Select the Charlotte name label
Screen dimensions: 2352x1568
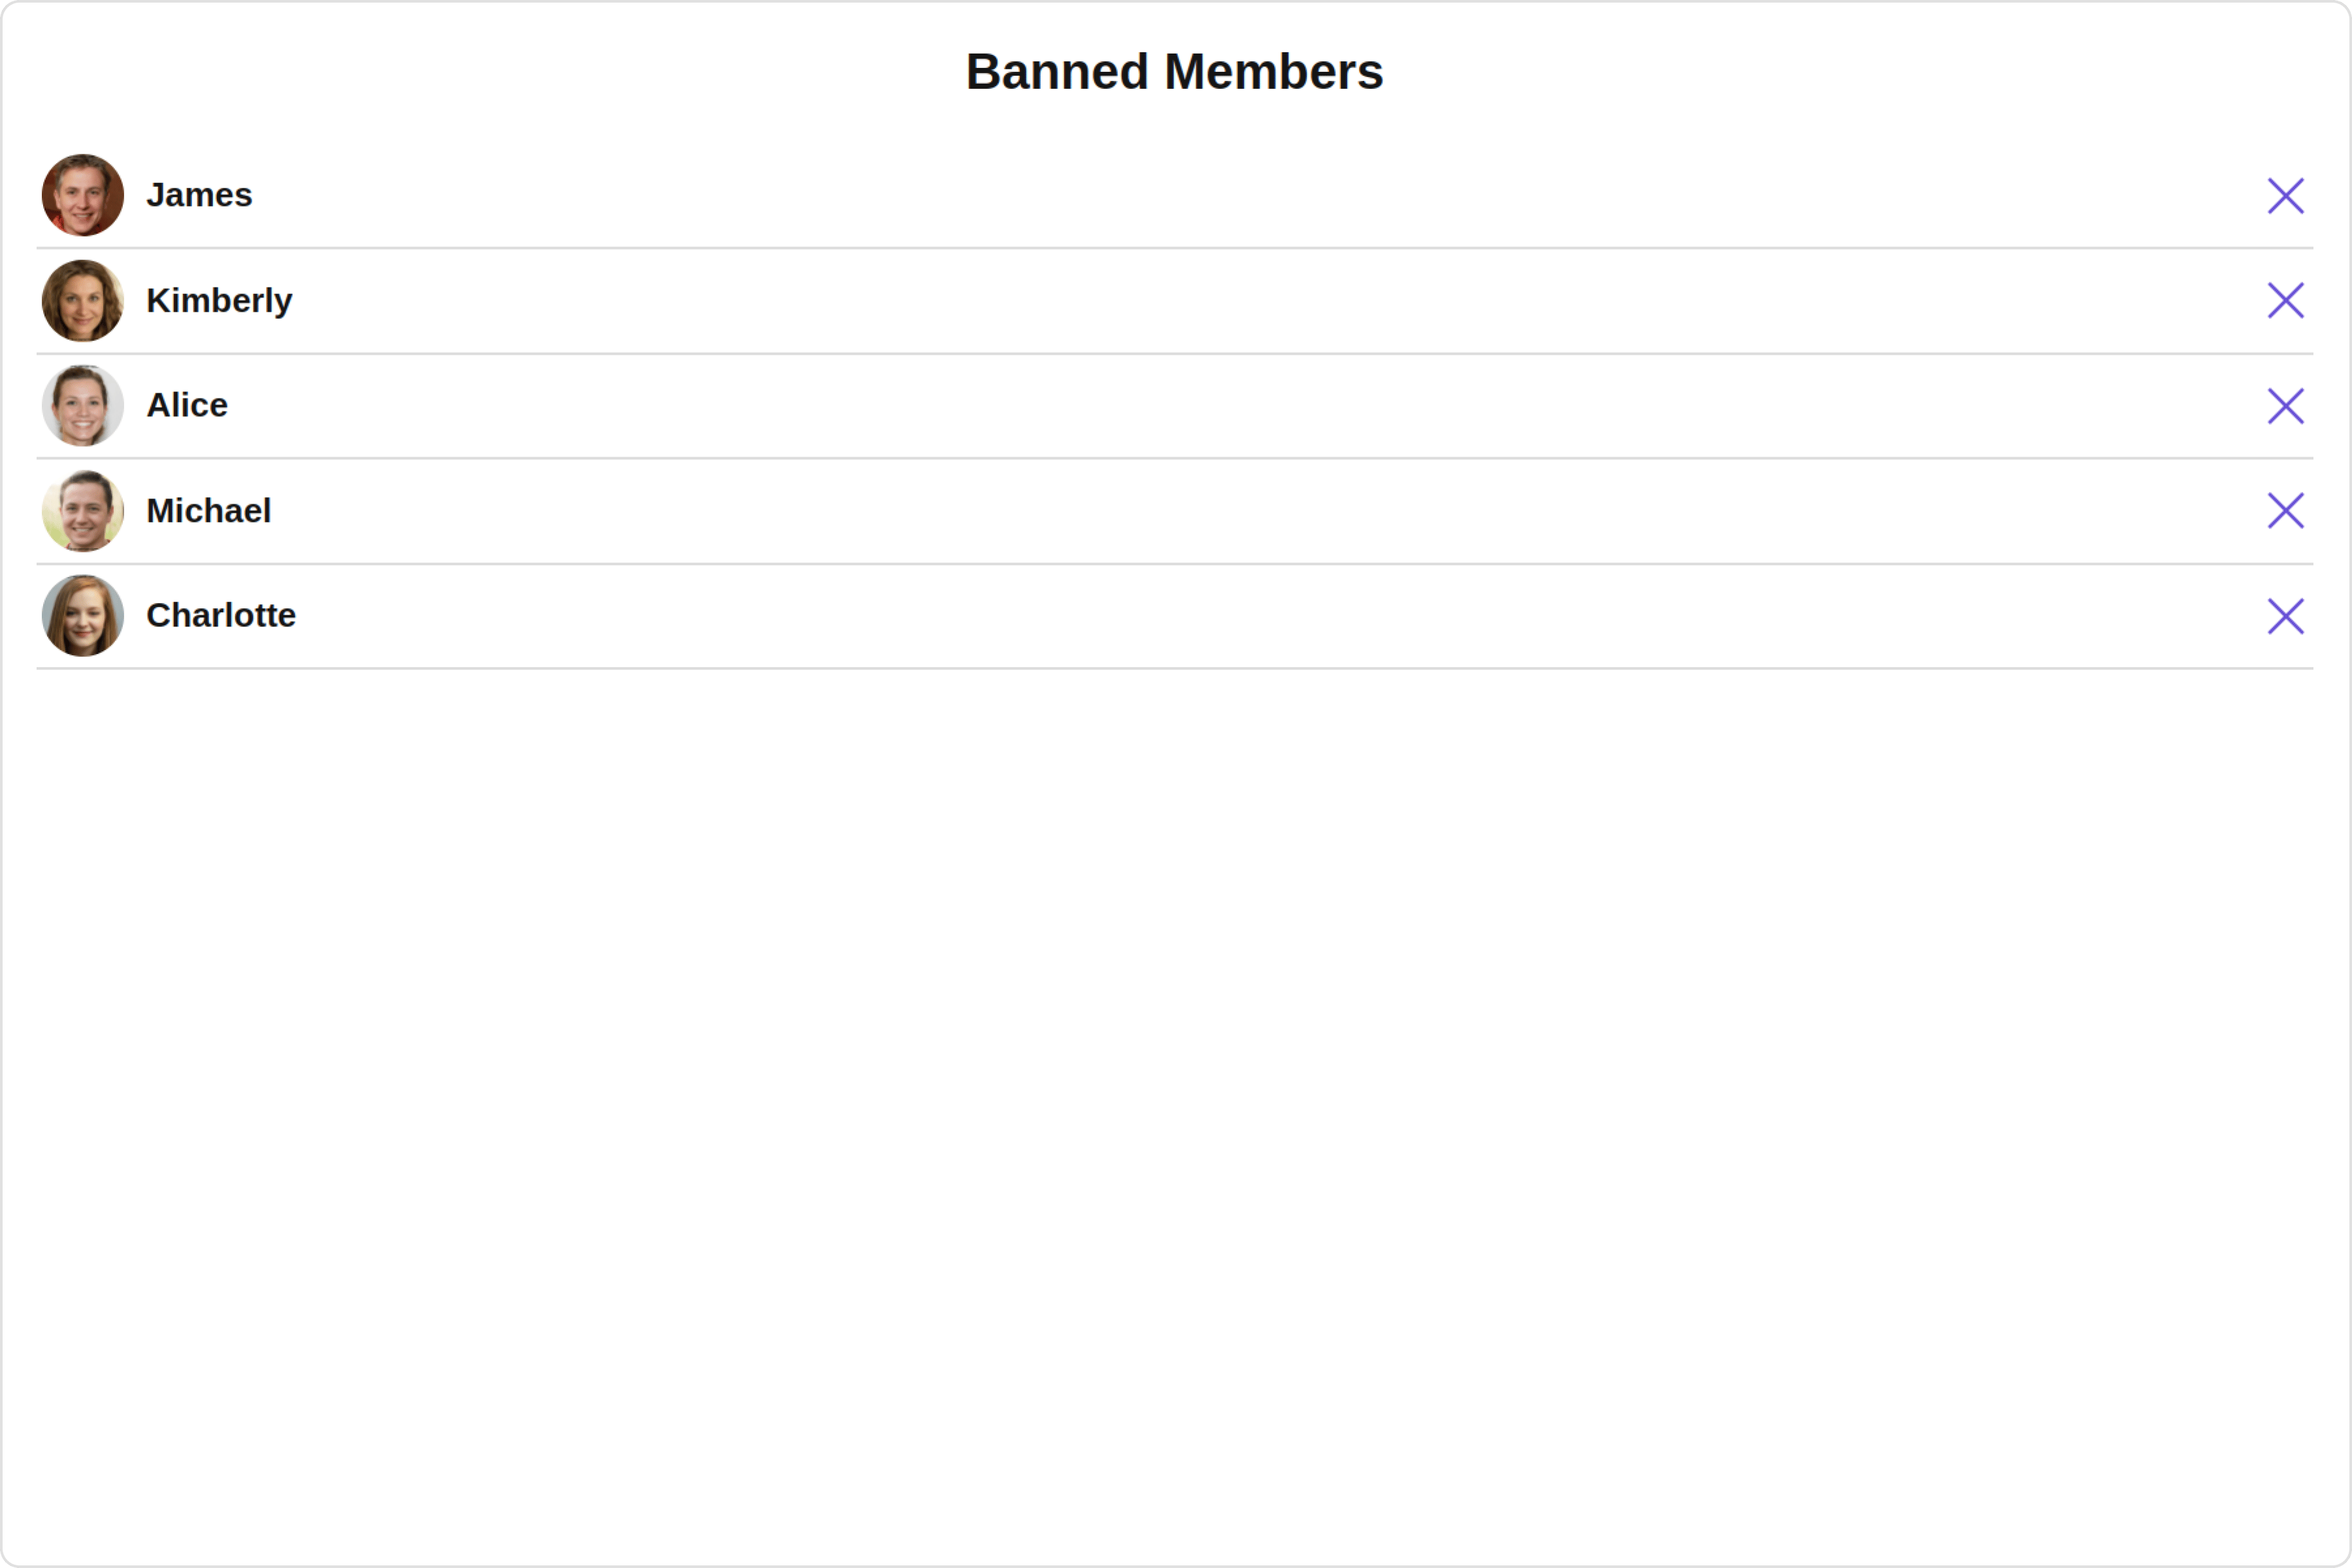(x=221, y=615)
